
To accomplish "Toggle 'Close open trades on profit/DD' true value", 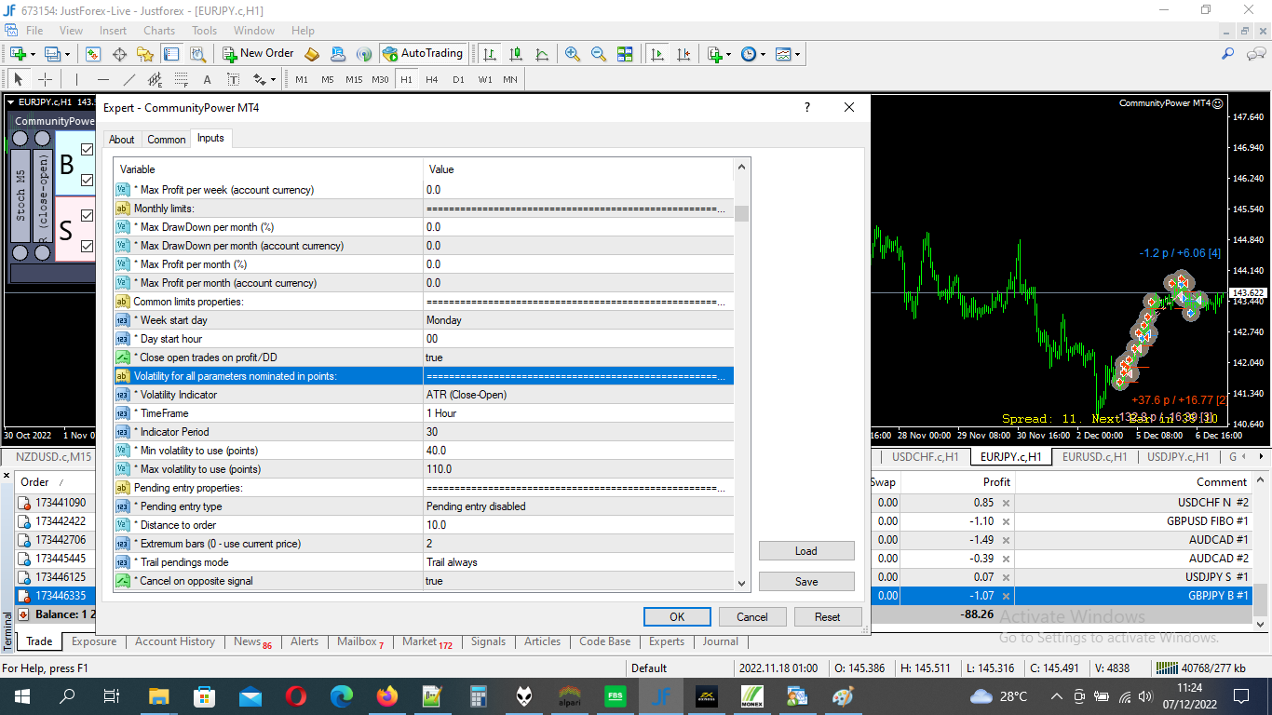I will click(x=578, y=357).
